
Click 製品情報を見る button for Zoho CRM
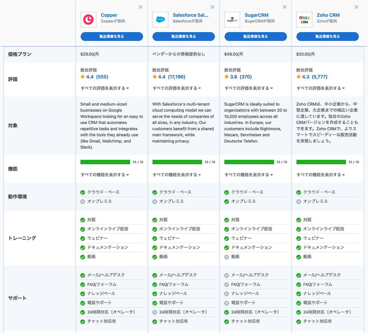pyautogui.click(x=327, y=36)
